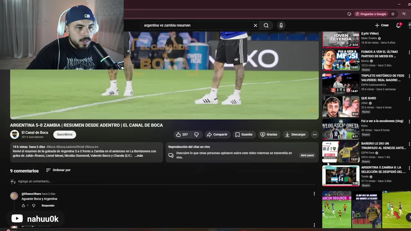Open options for Triplete histórico video
The width and height of the screenshot is (411, 231).
(x=409, y=76)
